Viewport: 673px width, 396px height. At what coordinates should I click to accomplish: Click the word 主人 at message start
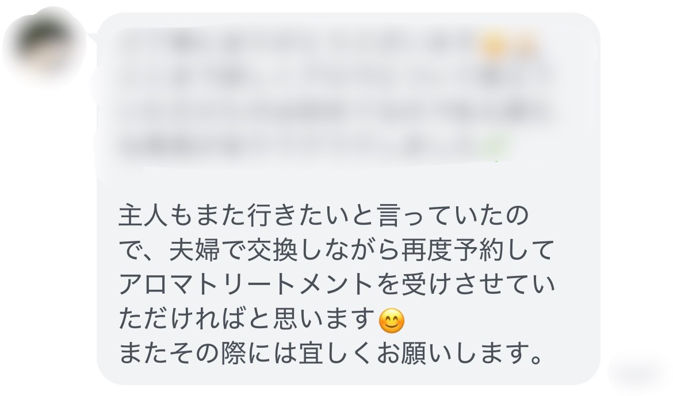[143, 216]
